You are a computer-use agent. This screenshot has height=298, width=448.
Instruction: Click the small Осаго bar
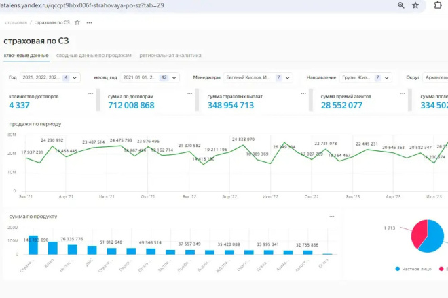click(327, 254)
